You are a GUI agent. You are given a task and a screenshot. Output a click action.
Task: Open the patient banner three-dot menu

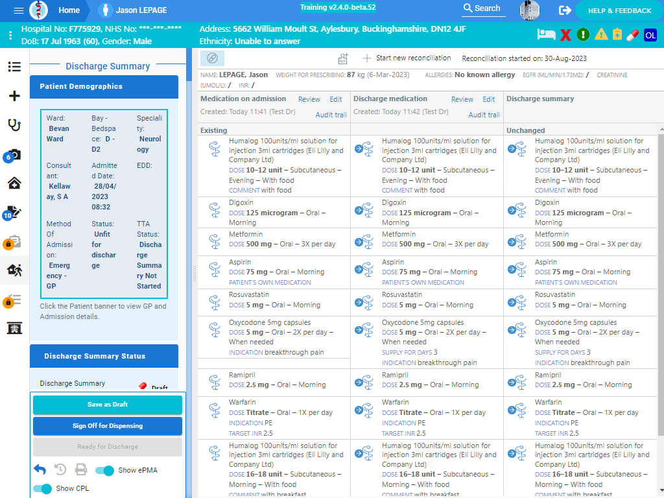(x=10, y=36)
